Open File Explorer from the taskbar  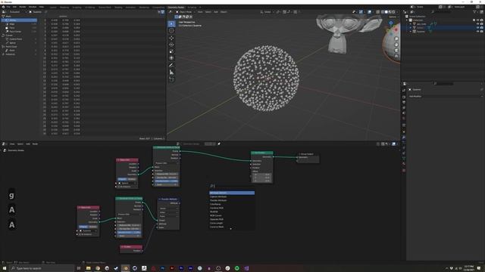(x=88, y=268)
